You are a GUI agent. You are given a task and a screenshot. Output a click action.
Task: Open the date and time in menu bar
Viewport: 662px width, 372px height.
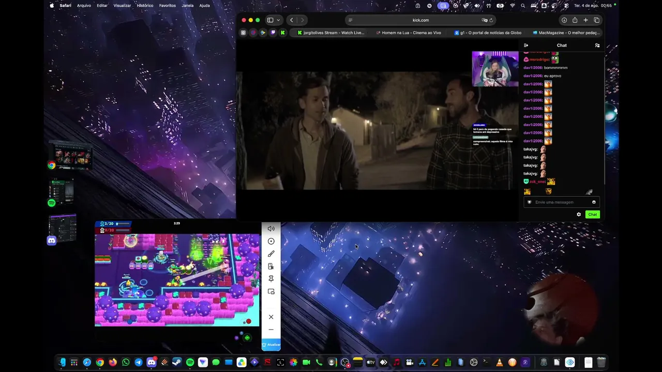pos(593,5)
